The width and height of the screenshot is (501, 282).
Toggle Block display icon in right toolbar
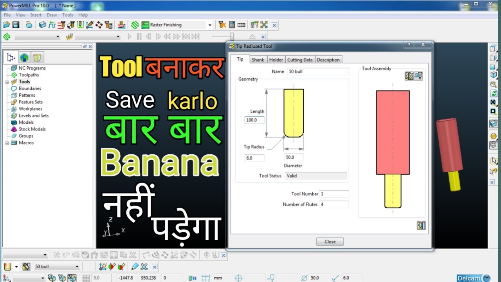coord(494,123)
